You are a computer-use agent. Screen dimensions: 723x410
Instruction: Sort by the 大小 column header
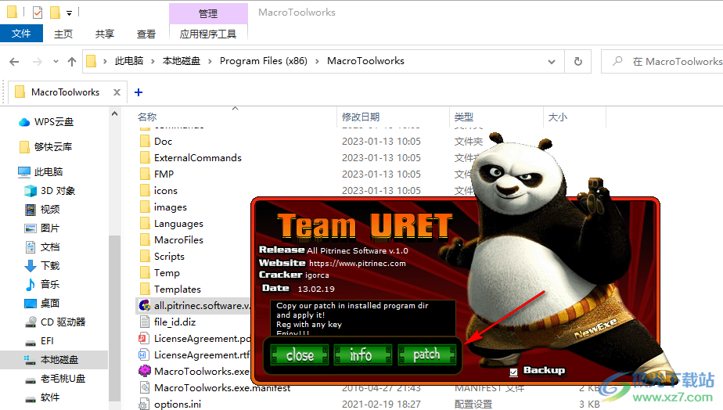click(x=558, y=117)
